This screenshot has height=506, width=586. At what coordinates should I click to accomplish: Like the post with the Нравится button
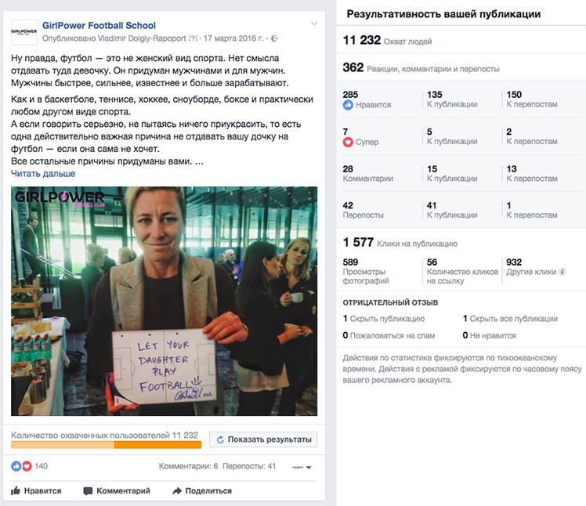tap(36, 490)
